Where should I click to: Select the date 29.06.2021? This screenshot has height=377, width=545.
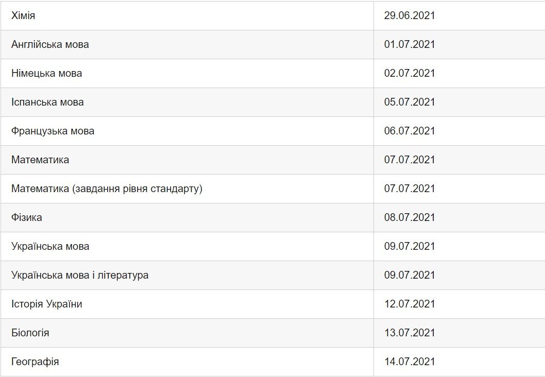tap(410, 15)
